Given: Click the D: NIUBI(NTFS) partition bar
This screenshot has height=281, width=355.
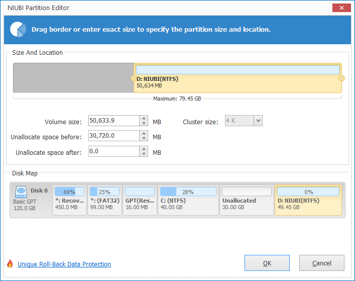Looking at the screenshot, I should pos(238,78).
